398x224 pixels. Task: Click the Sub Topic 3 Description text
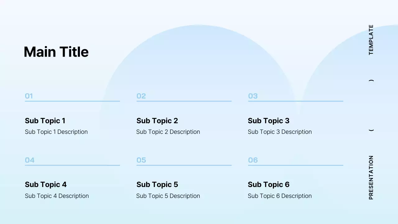tap(280, 132)
